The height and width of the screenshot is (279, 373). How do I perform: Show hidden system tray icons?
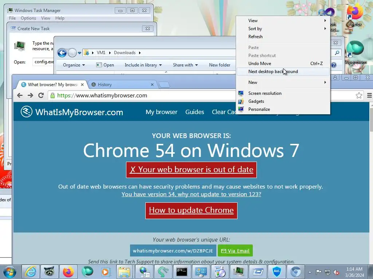[x=310, y=272]
